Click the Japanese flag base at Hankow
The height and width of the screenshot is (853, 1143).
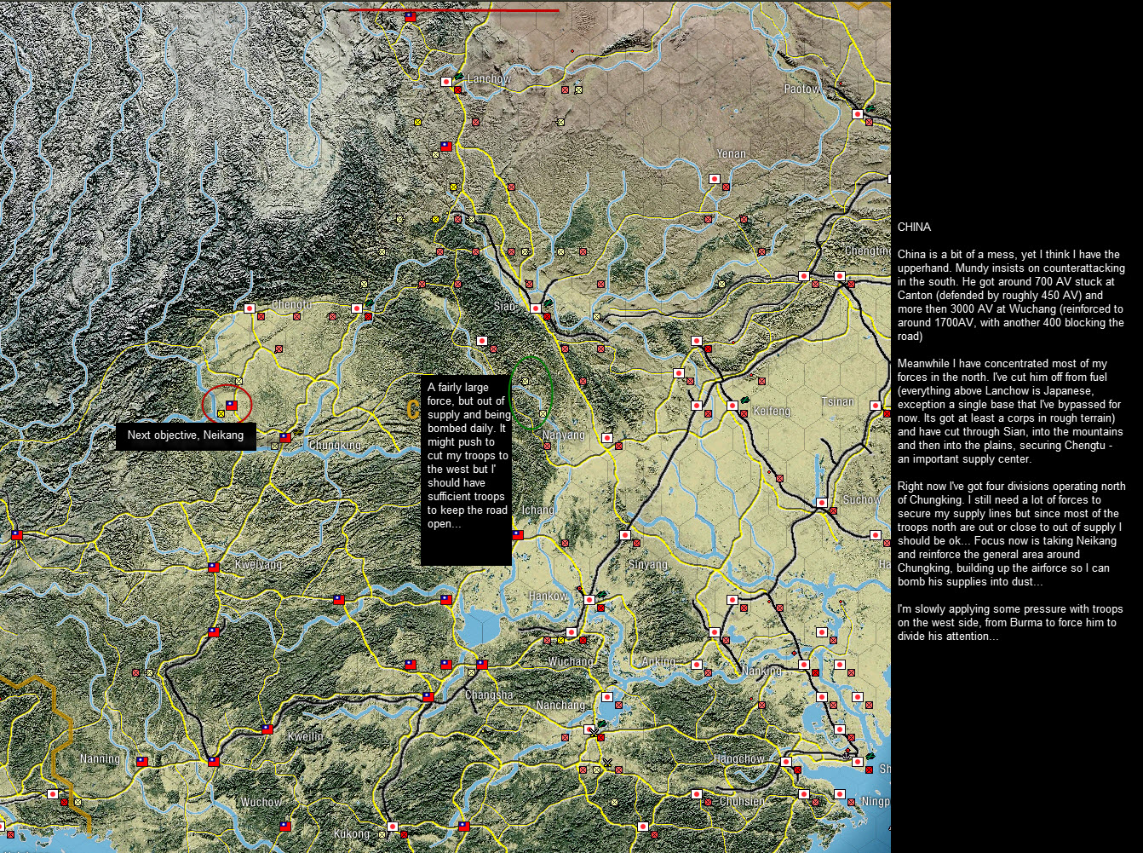pos(589,600)
